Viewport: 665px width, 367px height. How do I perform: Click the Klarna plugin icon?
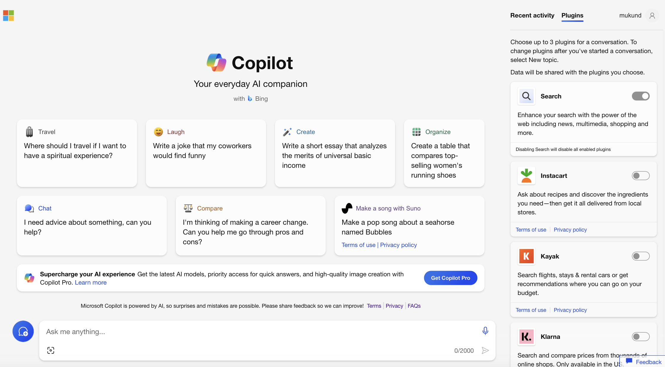click(x=526, y=336)
